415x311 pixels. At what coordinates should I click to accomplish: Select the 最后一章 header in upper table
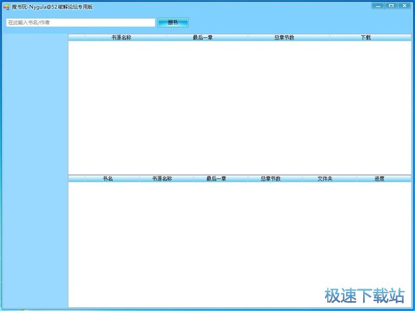tap(207, 37)
